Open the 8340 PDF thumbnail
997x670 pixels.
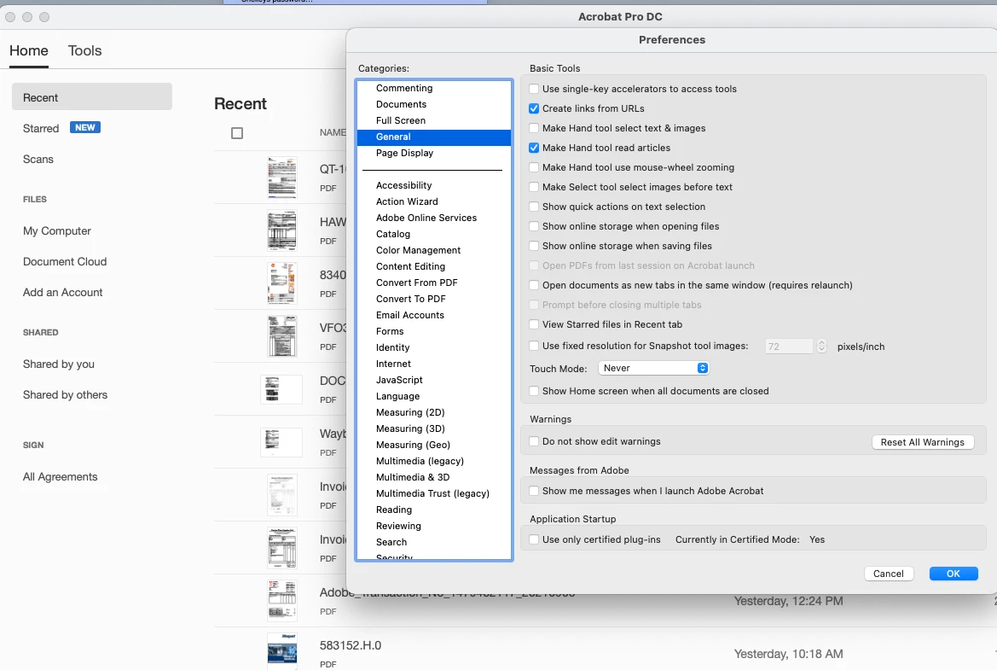pyautogui.click(x=281, y=283)
